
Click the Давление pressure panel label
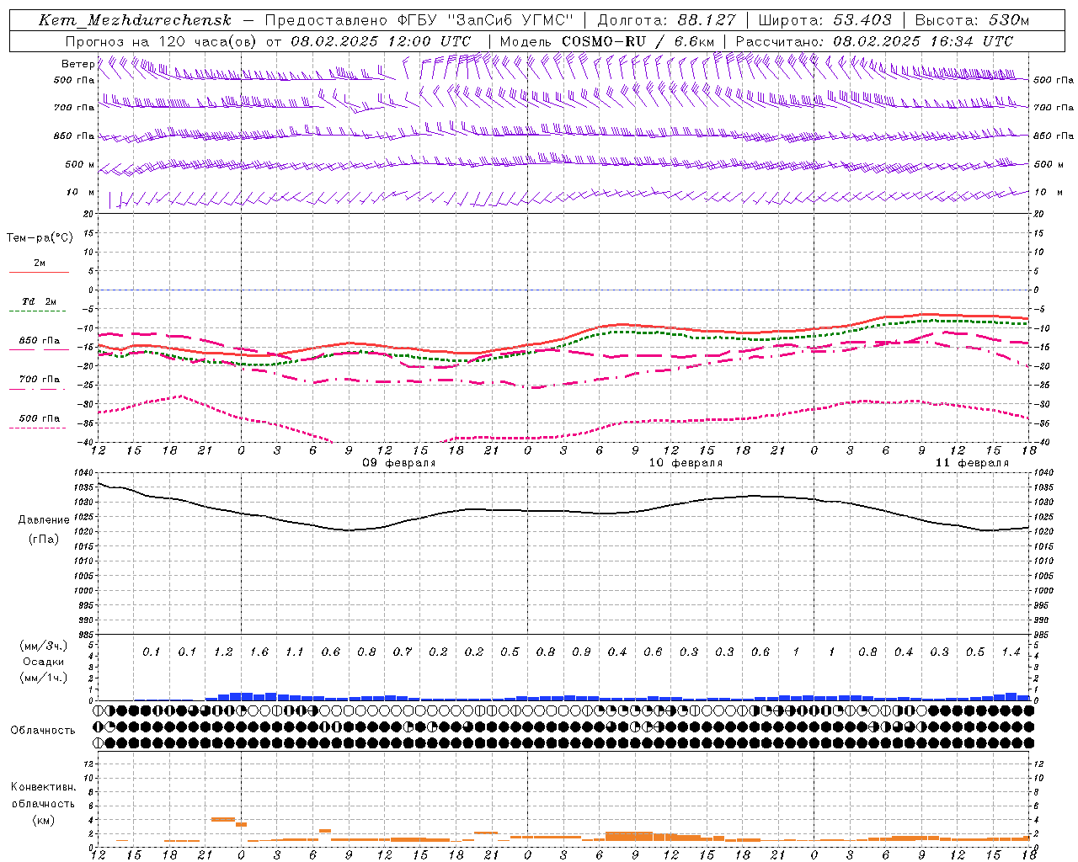[44, 520]
